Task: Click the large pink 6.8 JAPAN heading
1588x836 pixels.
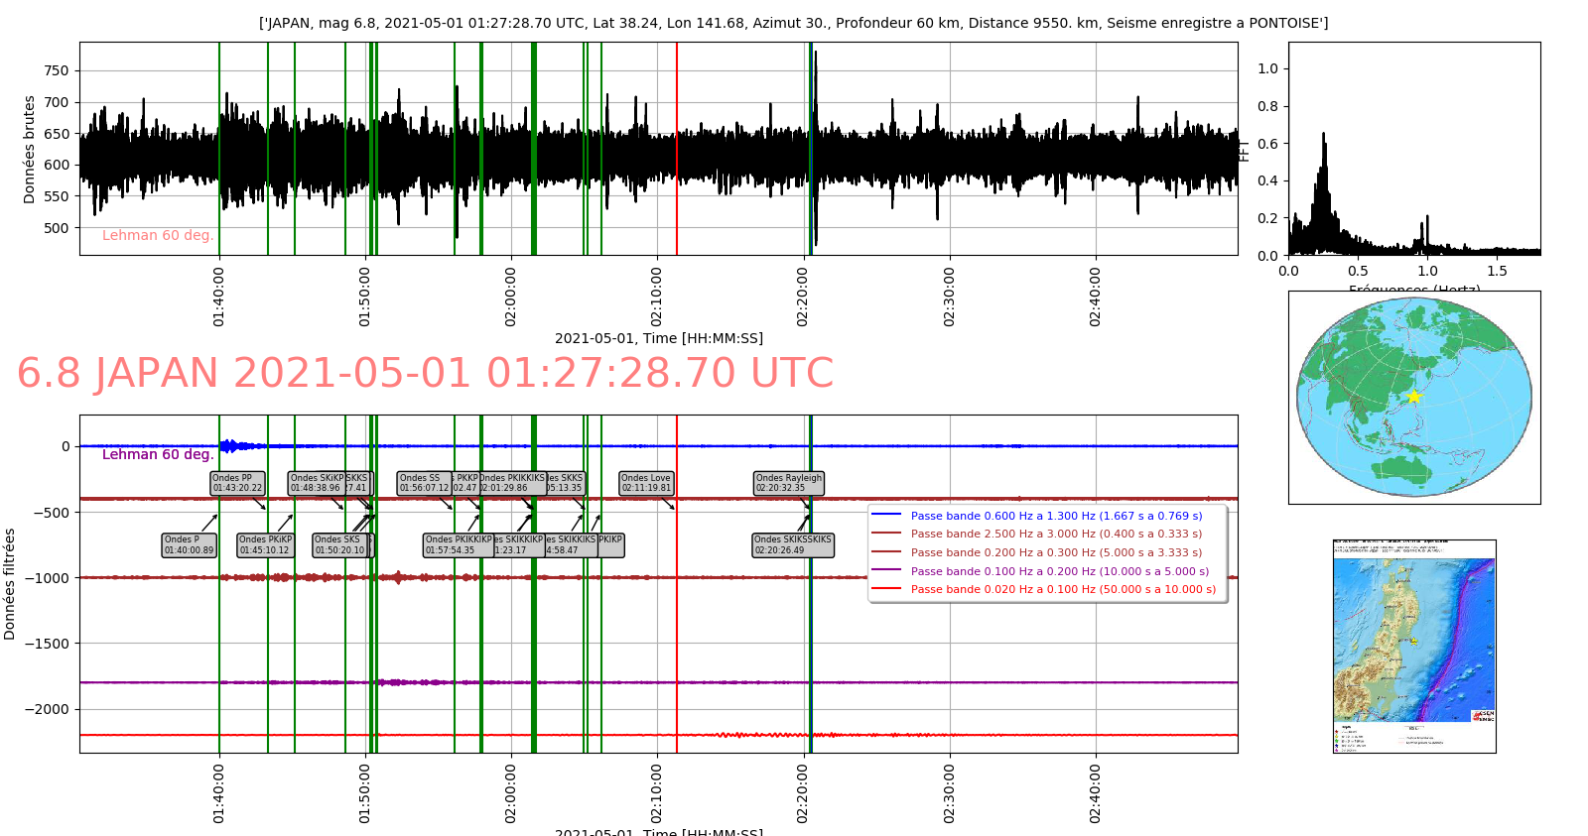Action: [x=425, y=374]
